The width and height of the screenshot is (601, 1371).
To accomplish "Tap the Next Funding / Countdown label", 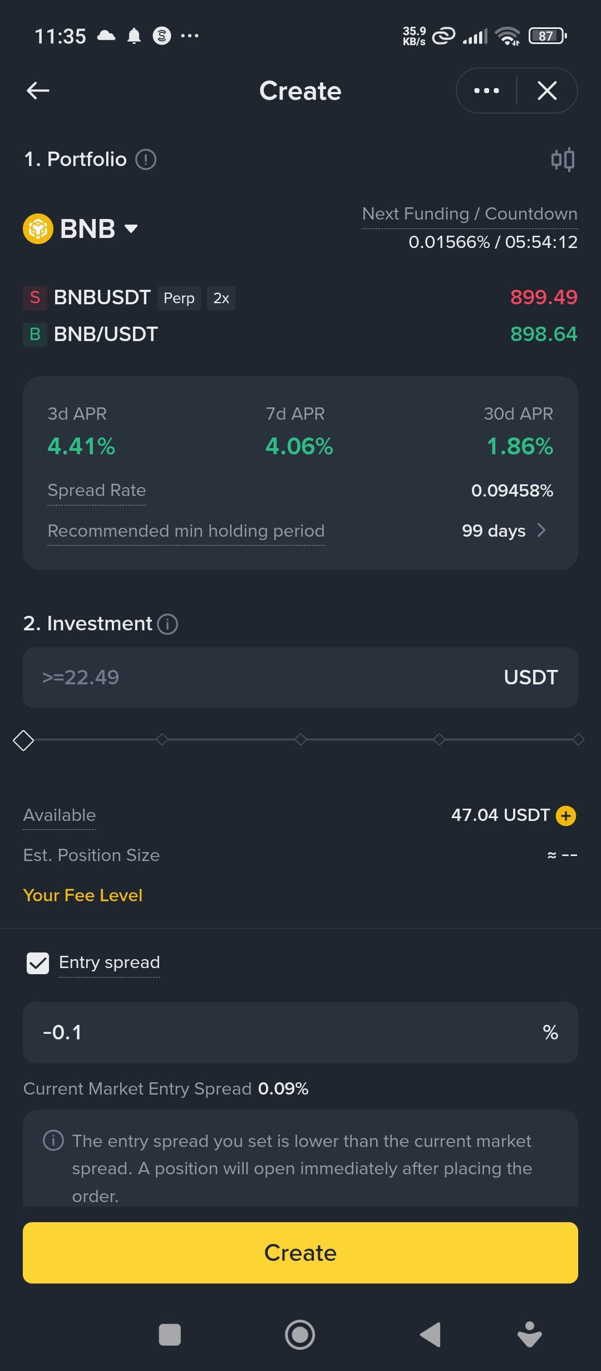I will pos(470,214).
